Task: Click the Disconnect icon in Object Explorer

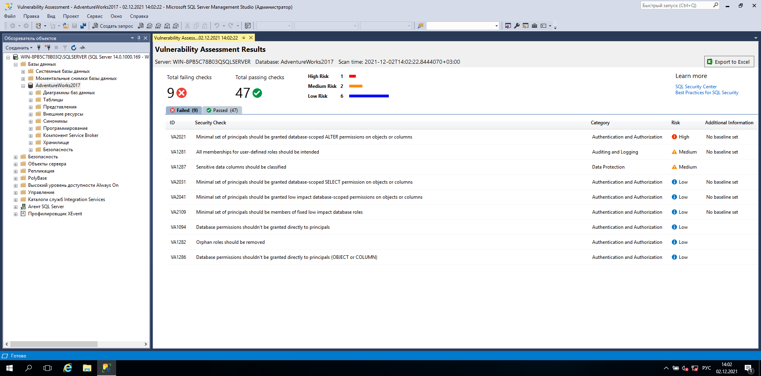Action: coord(48,47)
